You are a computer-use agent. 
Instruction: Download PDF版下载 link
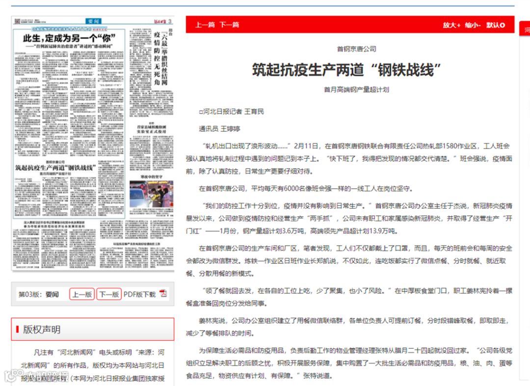(x=139, y=294)
